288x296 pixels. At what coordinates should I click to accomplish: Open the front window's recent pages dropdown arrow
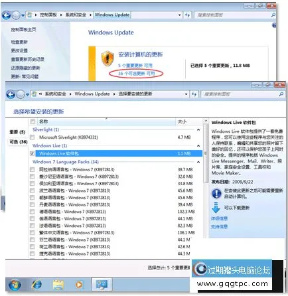tap(27, 94)
